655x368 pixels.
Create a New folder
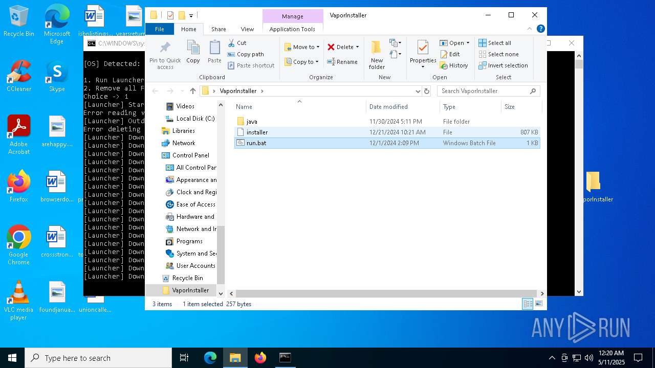(x=377, y=55)
